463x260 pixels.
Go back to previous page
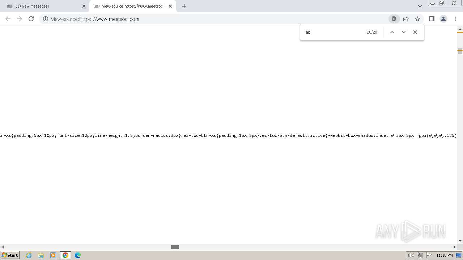pyautogui.click(x=8, y=19)
